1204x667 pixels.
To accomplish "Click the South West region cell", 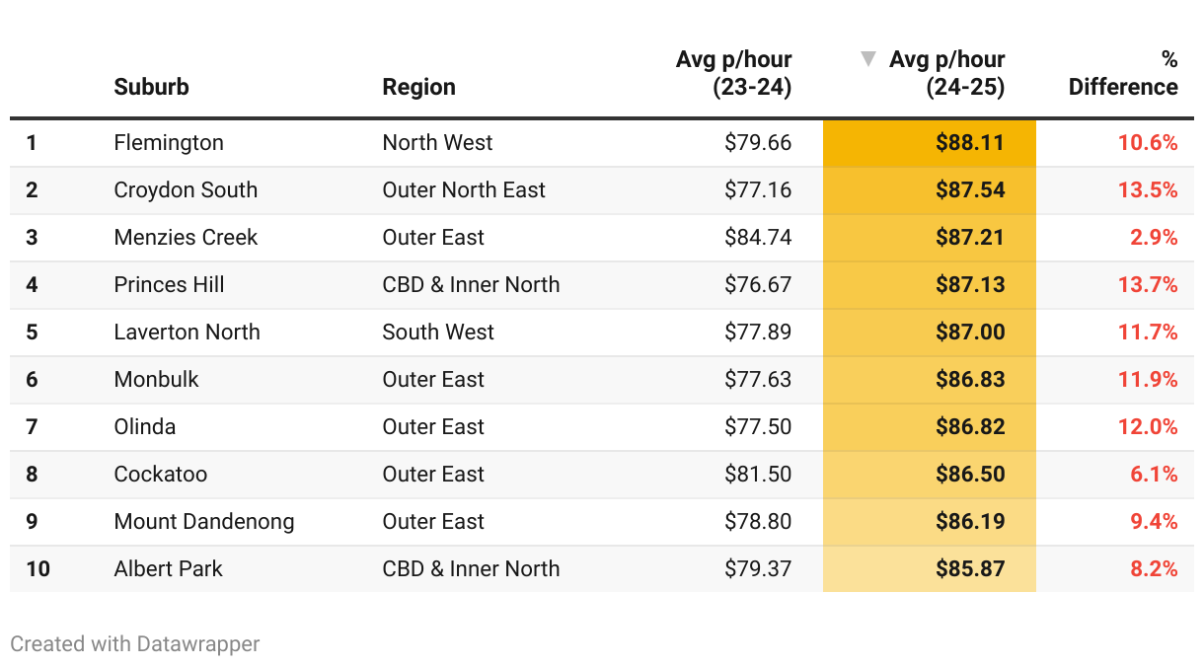I will click(438, 333).
